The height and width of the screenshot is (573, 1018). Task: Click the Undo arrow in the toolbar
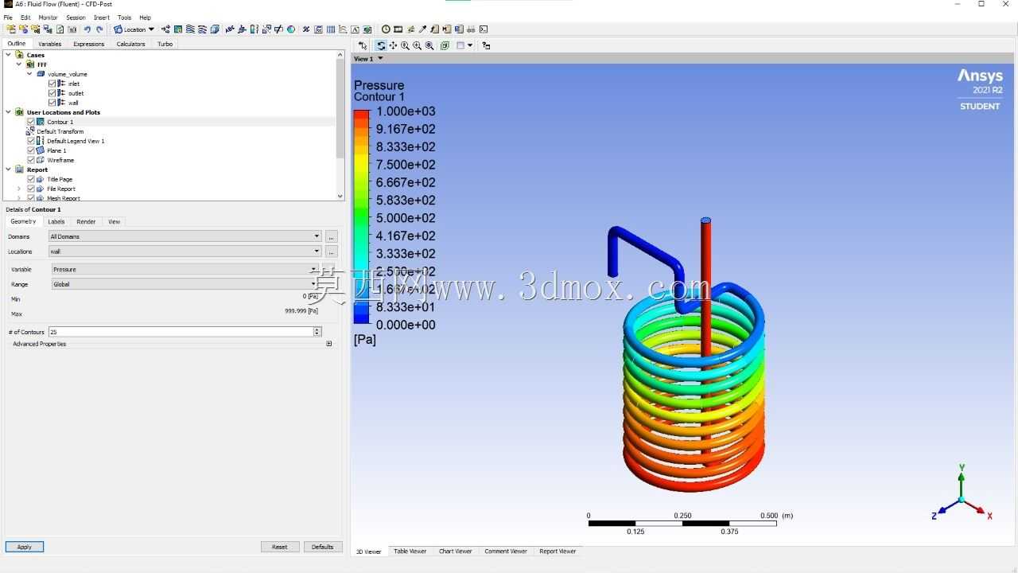[x=87, y=29]
